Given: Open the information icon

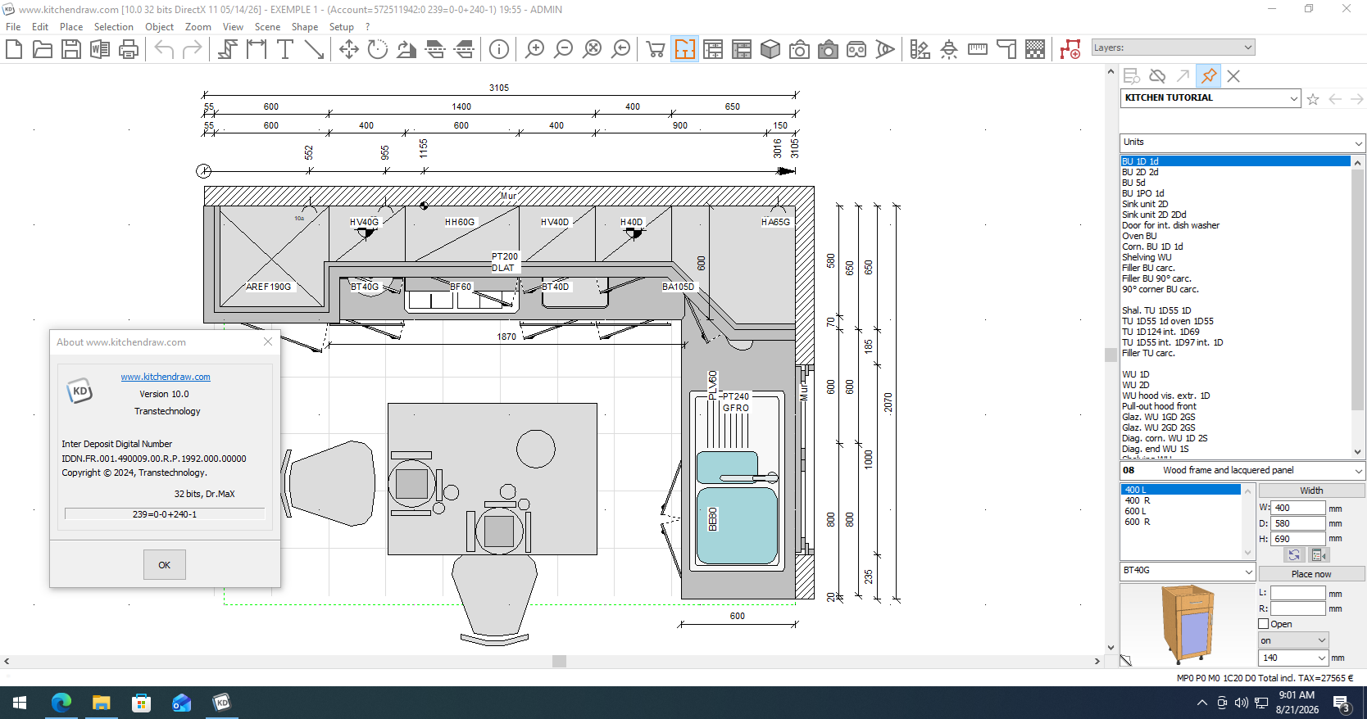Looking at the screenshot, I should (499, 49).
